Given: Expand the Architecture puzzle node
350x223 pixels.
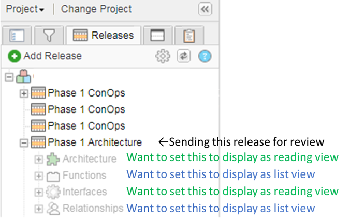Looking at the screenshot, I should [39, 159].
